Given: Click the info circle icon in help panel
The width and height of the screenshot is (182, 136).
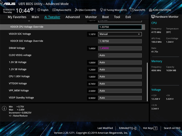Looking at the screenshot, I should pyautogui.click(x=4, y=109).
